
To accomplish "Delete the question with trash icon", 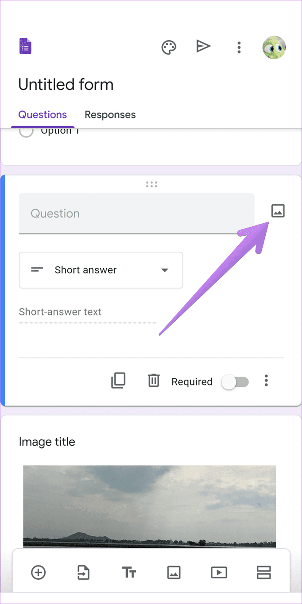I will tap(154, 381).
